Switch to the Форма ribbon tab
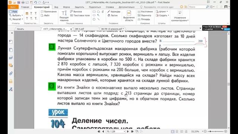238x134 pixels. coord(66,7)
